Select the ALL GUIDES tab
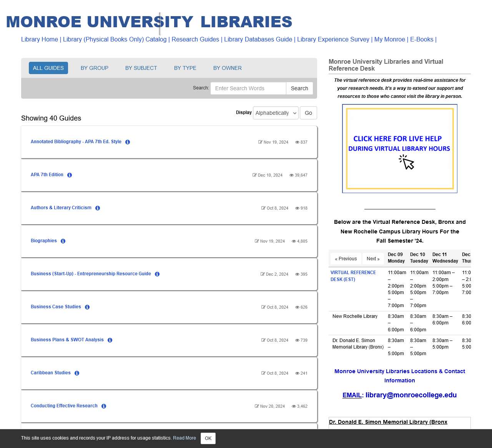492x448 pixels. point(48,68)
